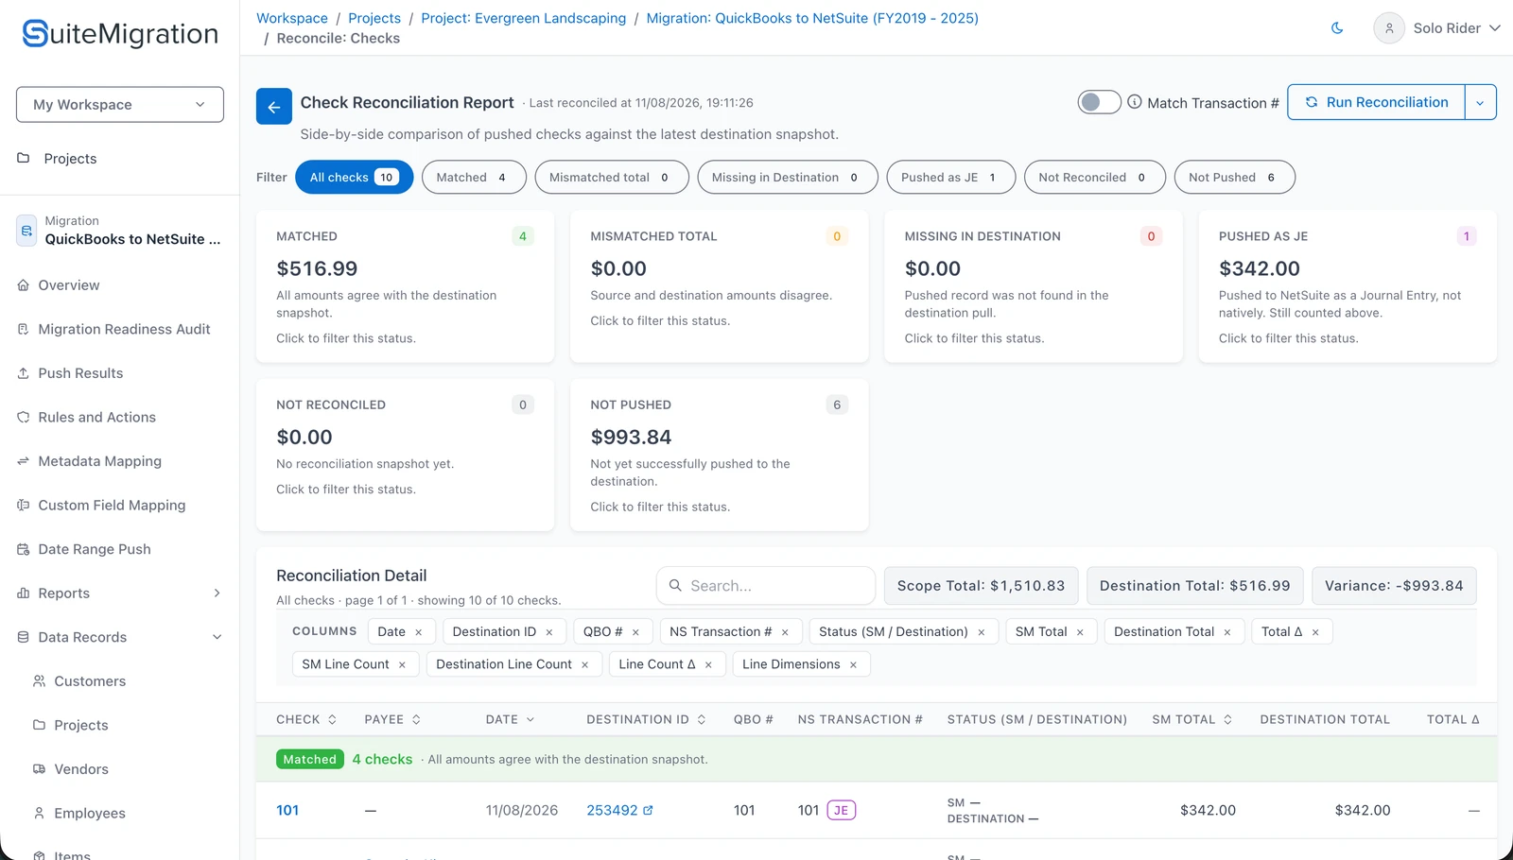Remove the NS Transaction # column chip
The image size is (1513, 860).
tap(785, 632)
